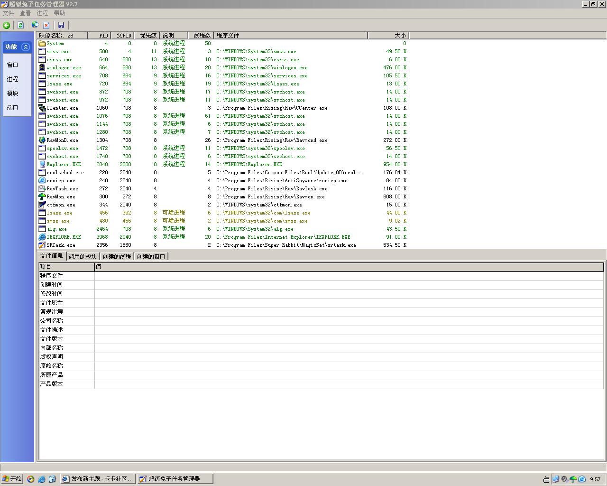
Task: Click the green back arrow toolbar icon
Action: tap(7, 25)
